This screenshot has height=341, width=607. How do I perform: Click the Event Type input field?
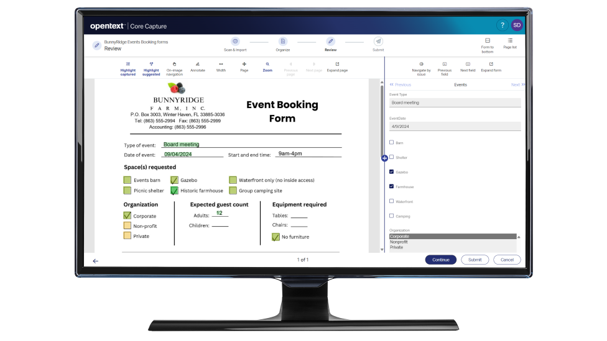[455, 103]
